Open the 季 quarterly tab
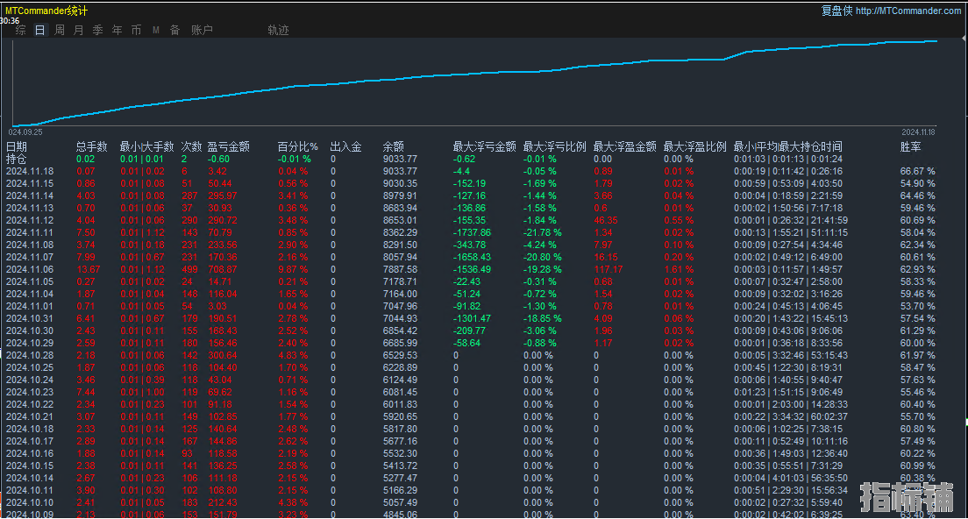 tap(97, 30)
